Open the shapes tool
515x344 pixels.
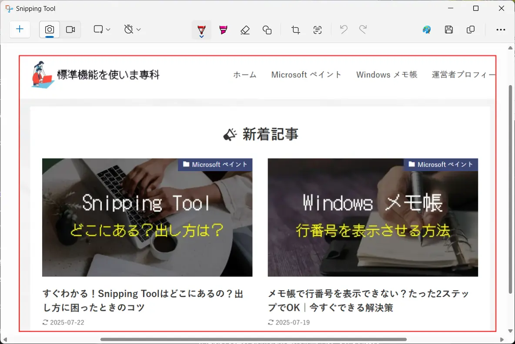pos(267,30)
